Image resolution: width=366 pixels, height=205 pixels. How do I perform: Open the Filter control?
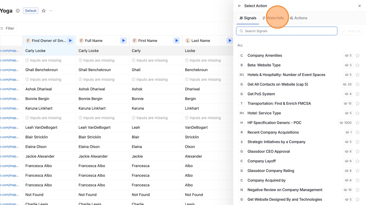[8, 28]
